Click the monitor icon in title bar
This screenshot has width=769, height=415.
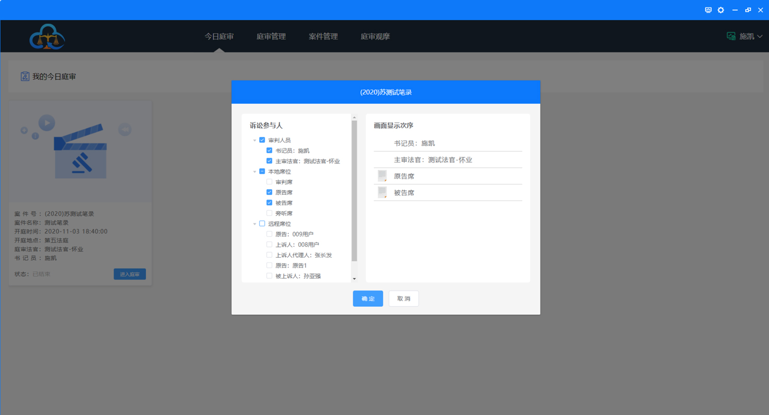pos(708,10)
